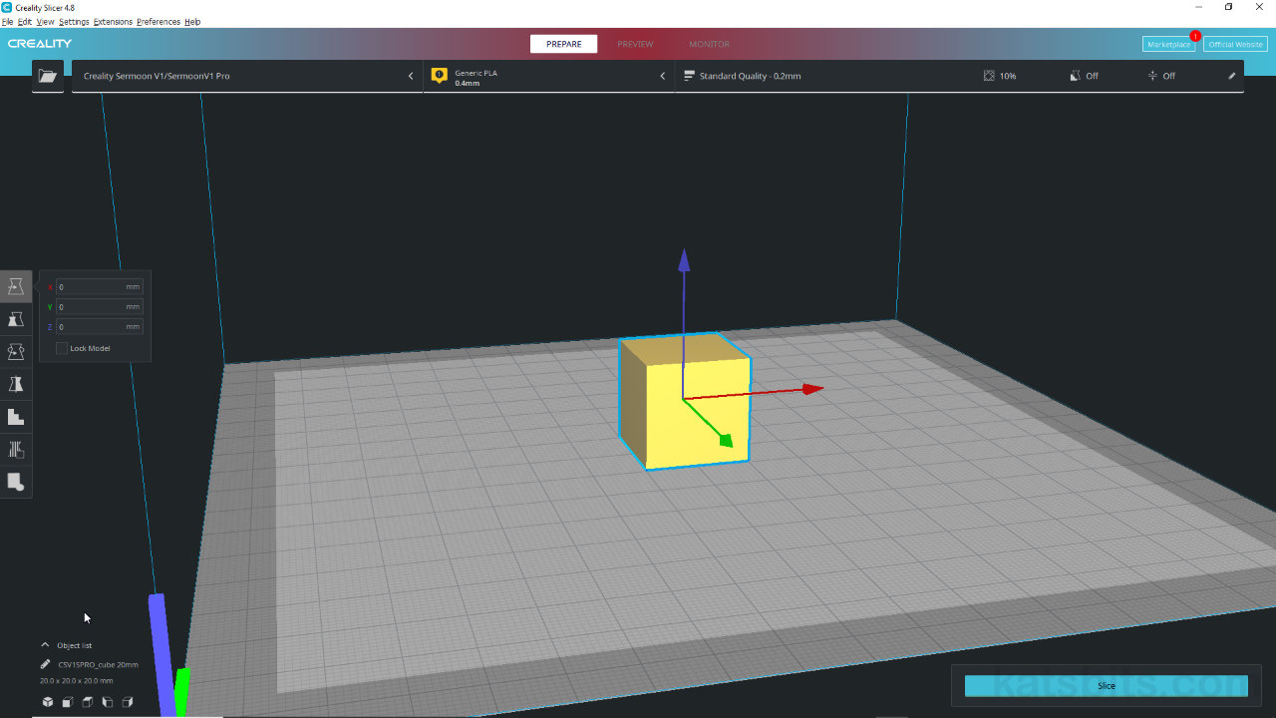The width and height of the screenshot is (1276, 718).
Task: Toggle the adhesion setting showing Off
Action: [x=1161, y=76]
